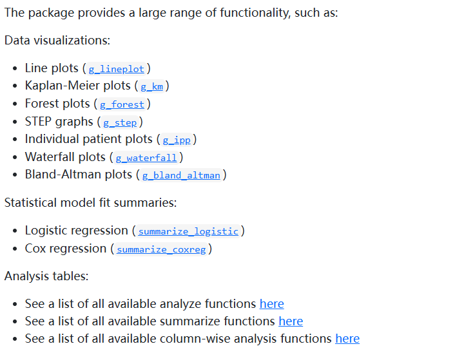
Task: Follow the g_km link
Action: (151, 86)
